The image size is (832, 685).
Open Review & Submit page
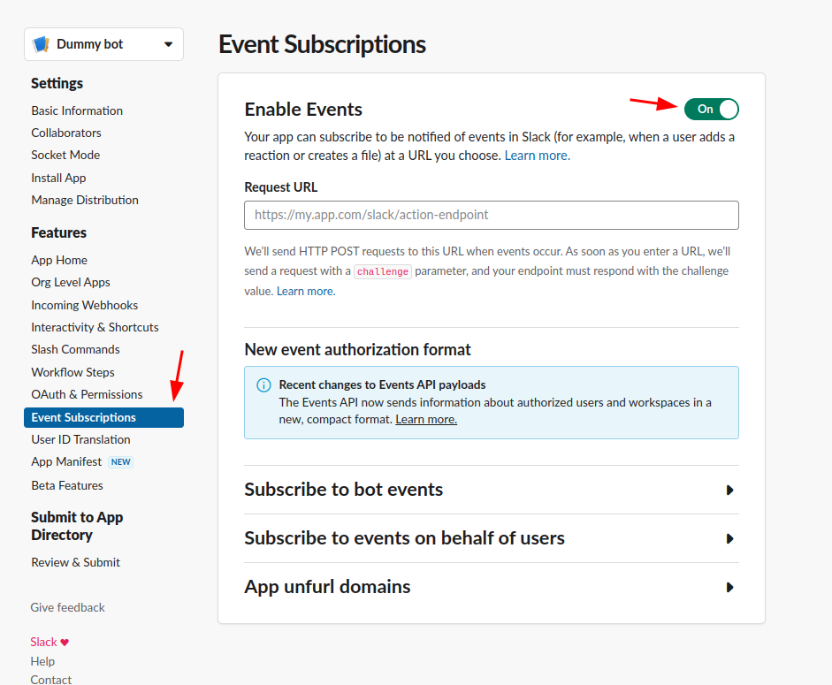[x=75, y=562]
